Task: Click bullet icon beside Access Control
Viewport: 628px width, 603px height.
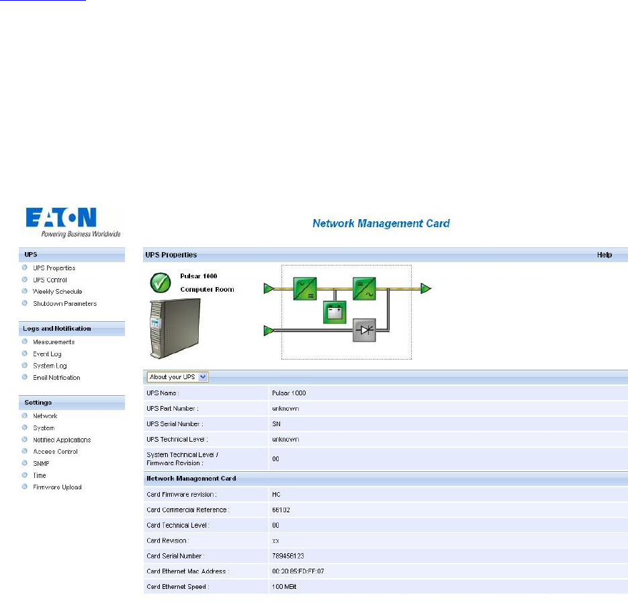Action: click(x=24, y=451)
